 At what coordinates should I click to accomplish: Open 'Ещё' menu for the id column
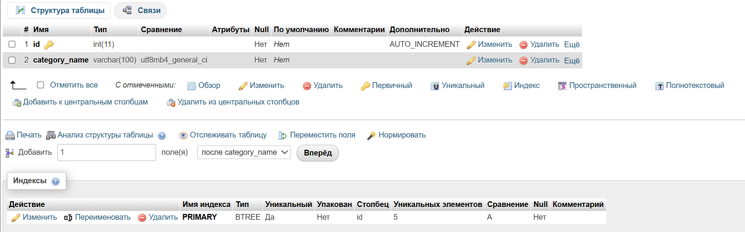(572, 45)
